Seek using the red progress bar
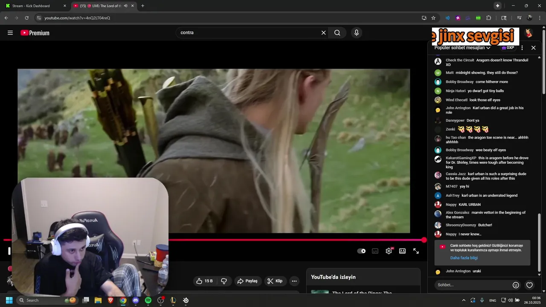 tap(213, 240)
